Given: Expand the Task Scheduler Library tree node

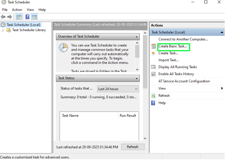Looking at the screenshot, I should point(3,30).
